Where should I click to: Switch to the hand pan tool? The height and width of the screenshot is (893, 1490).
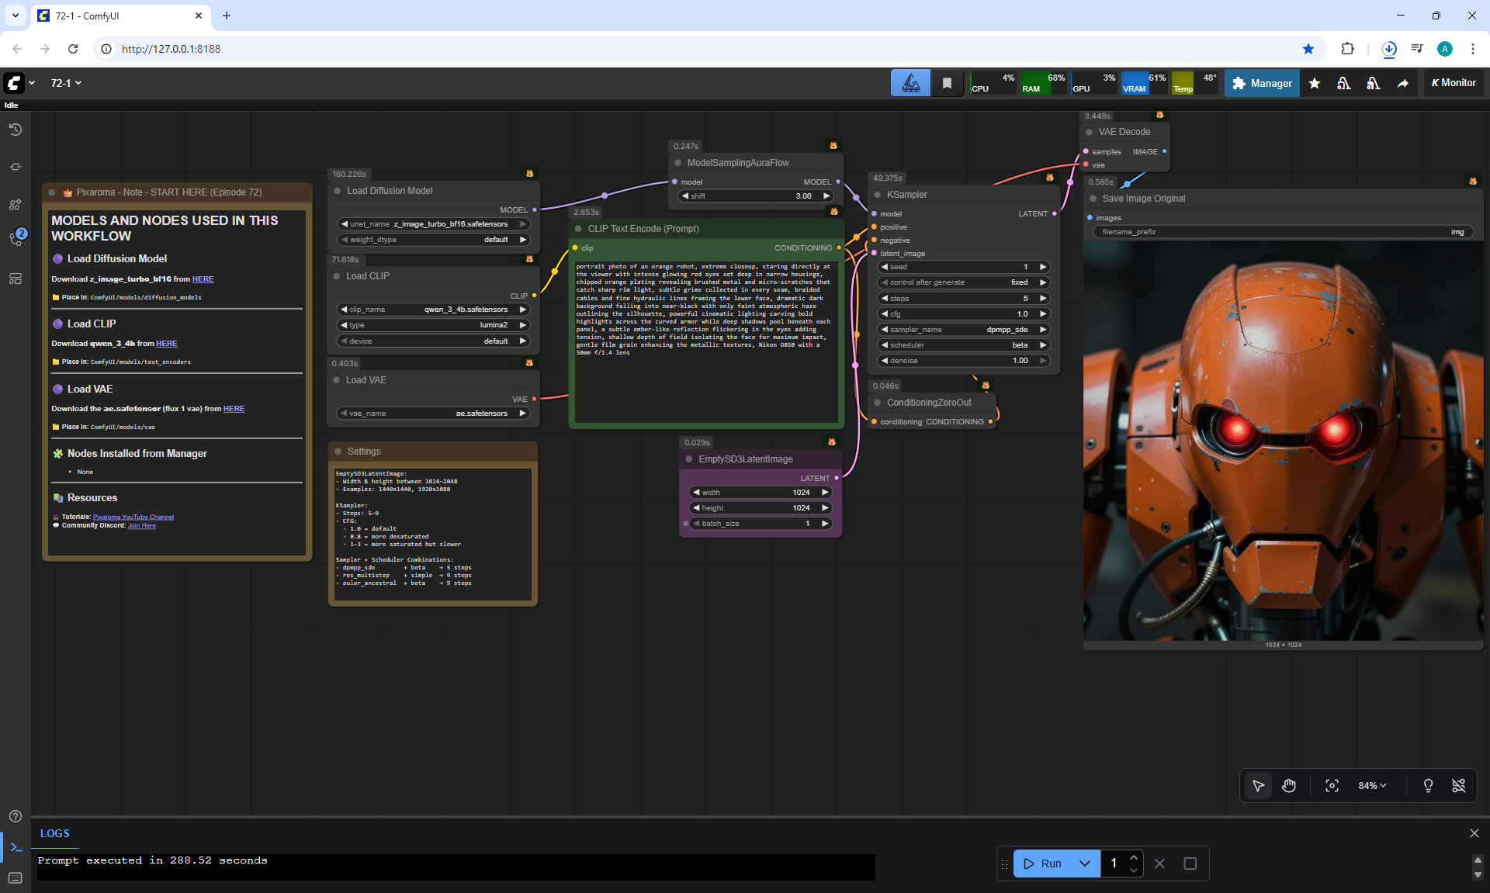1289,786
